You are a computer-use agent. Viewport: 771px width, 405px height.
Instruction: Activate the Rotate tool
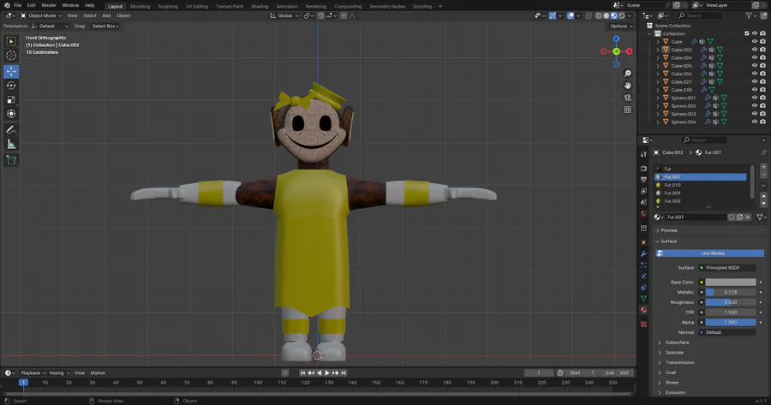click(x=11, y=86)
